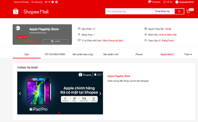Click Apple Flagship Store red link
Image resolution: width=198 pixels, height=122 pixels.
[119, 76]
